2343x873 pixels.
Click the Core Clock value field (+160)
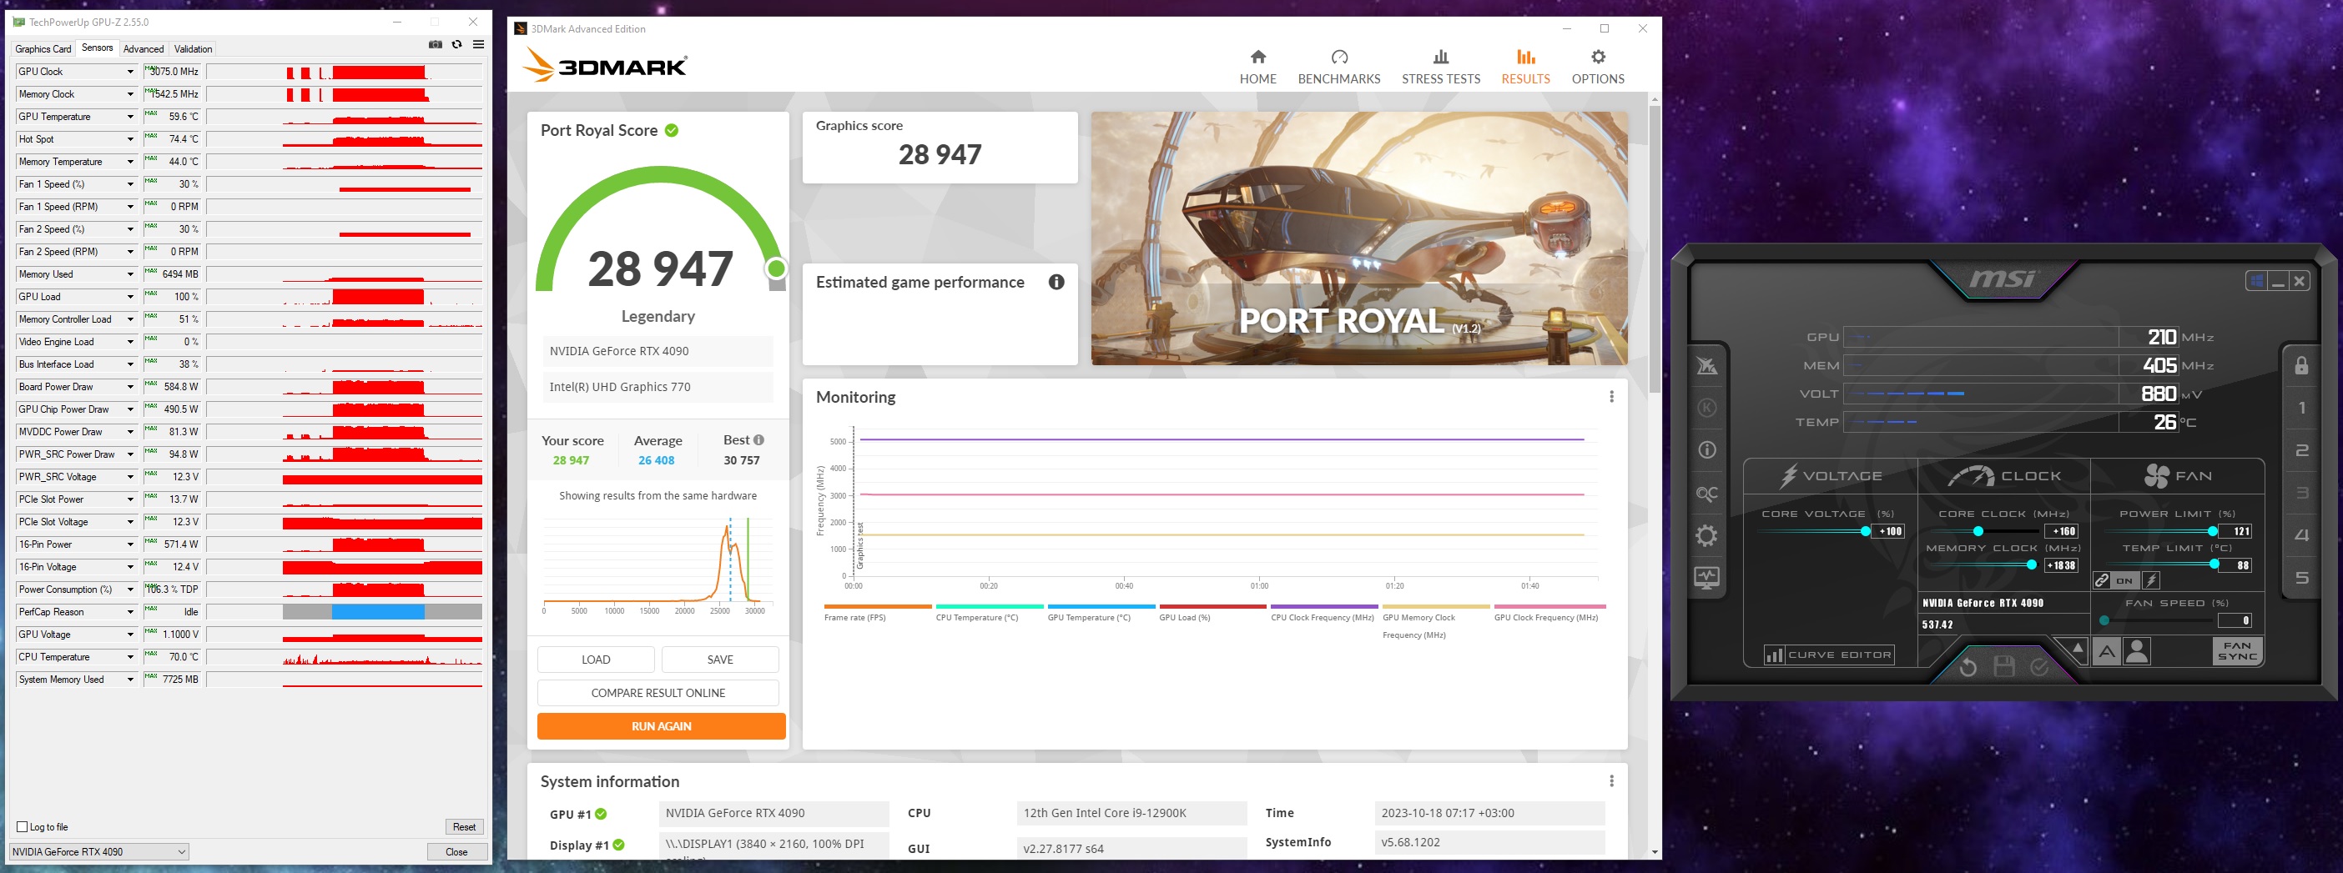[x=2061, y=531]
